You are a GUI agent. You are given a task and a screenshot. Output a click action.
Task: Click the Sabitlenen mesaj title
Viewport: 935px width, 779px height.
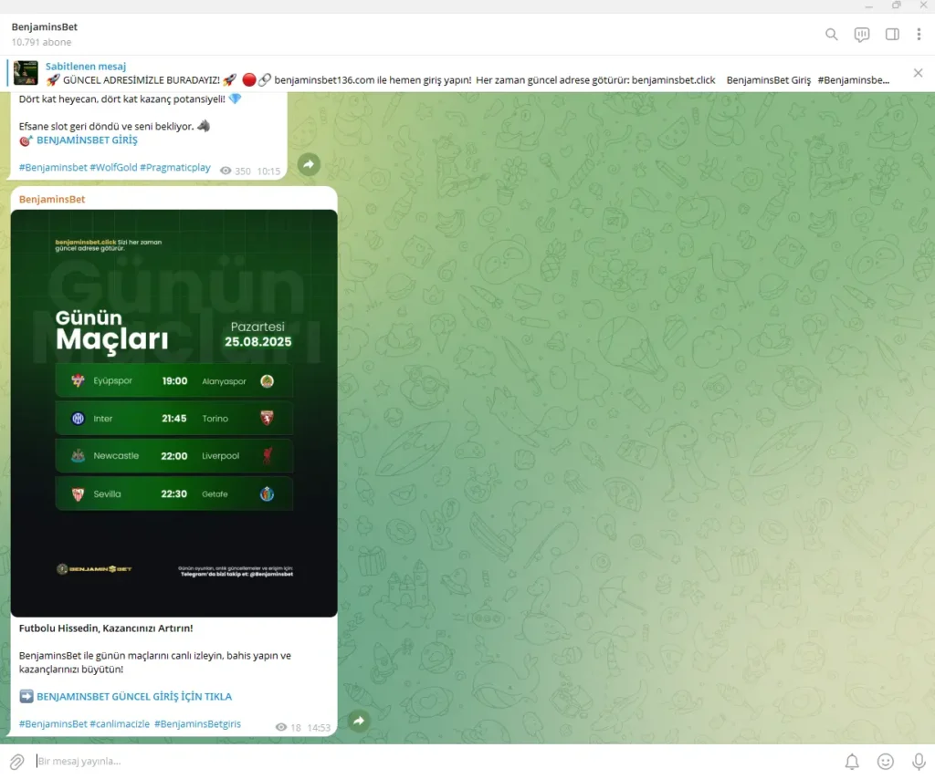coord(85,66)
